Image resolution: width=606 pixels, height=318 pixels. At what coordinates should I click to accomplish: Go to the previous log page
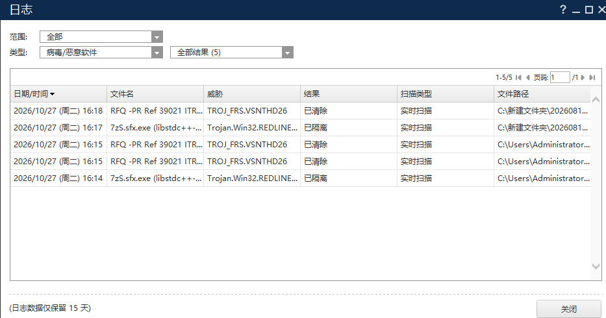pos(527,78)
